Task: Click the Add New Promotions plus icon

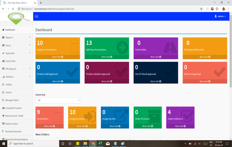Action: tap(123, 47)
